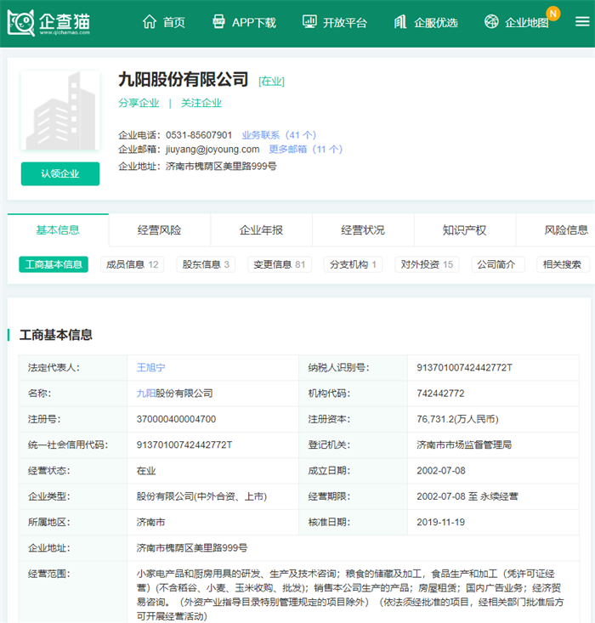Click the [在业] status tag
This screenshot has height=623, width=595.
click(271, 82)
